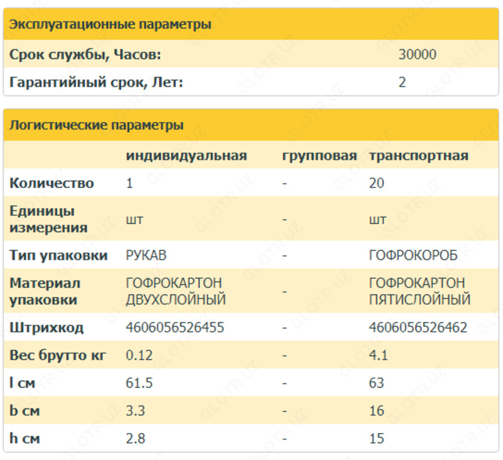Select the service life value 30000
The width and height of the screenshot is (503, 460).
(417, 55)
